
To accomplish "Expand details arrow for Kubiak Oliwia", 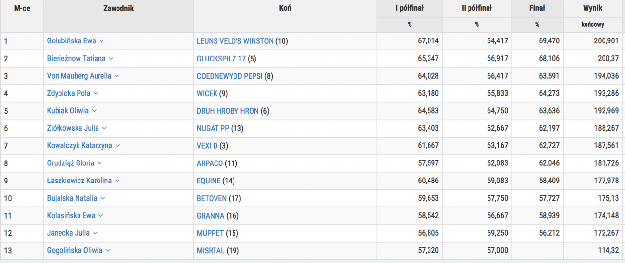I will pyautogui.click(x=95, y=111).
